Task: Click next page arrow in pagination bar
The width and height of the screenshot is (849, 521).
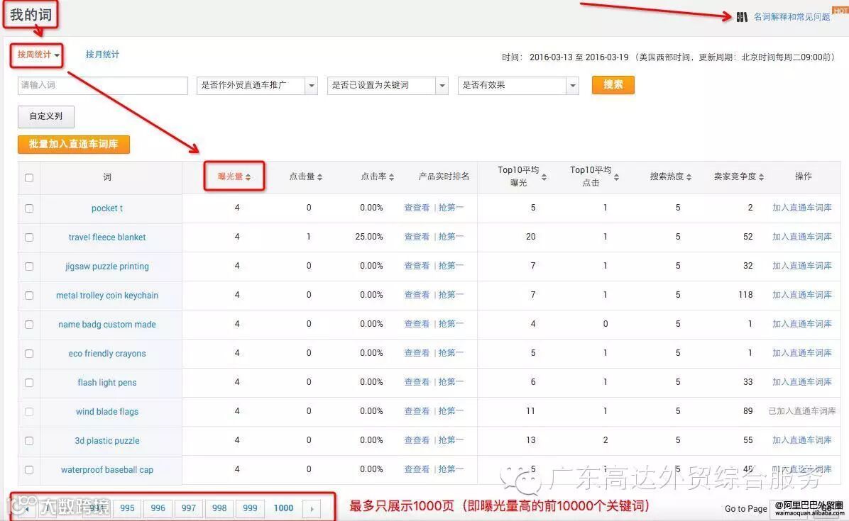Action: point(312,508)
